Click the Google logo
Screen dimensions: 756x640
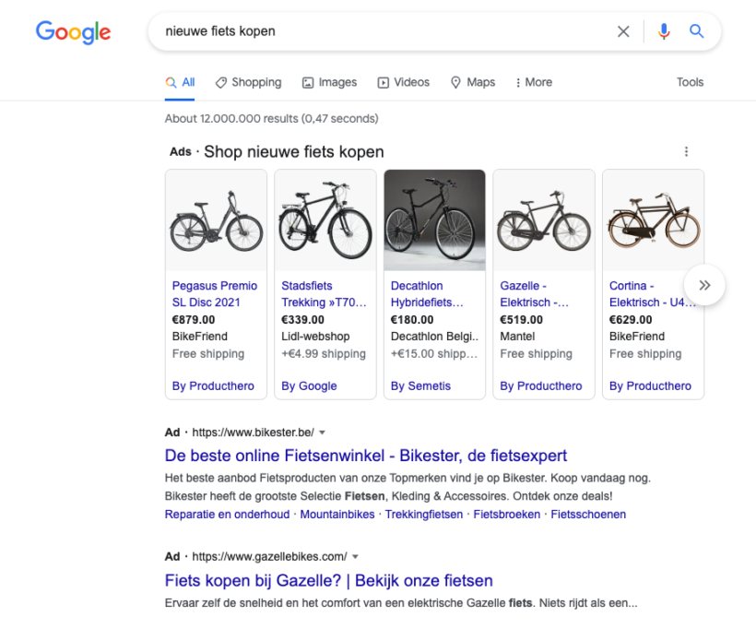pyautogui.click(x=73, y=32)
